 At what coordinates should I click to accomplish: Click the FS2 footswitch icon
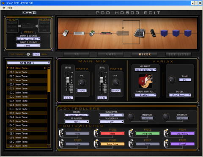(96, 133)
